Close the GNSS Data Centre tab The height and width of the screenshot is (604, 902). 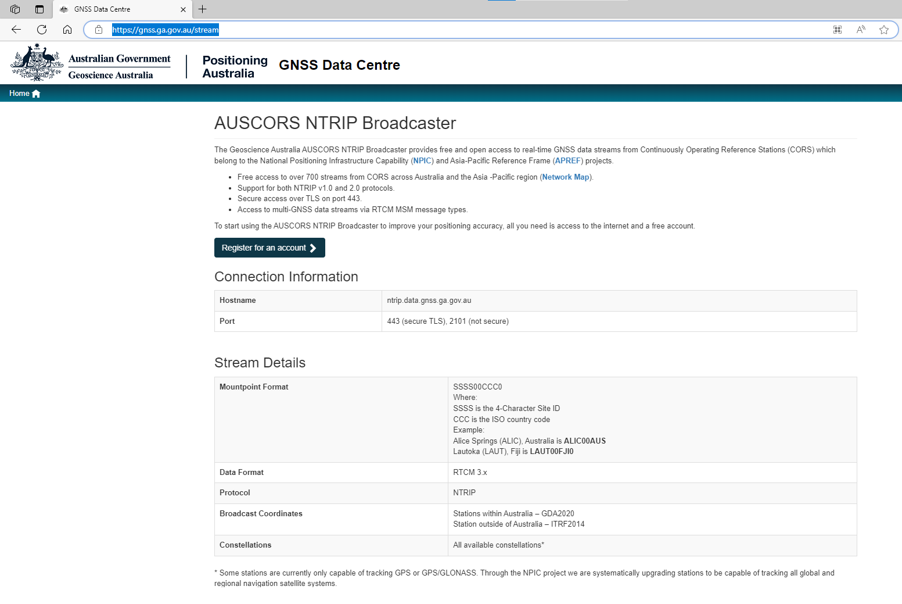[183, 9]
